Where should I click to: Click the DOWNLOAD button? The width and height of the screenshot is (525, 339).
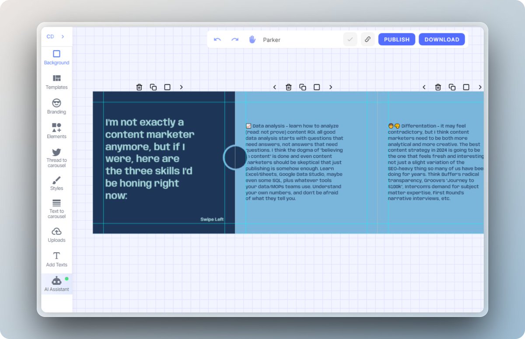pyautogui.click(x=442, y=39)
